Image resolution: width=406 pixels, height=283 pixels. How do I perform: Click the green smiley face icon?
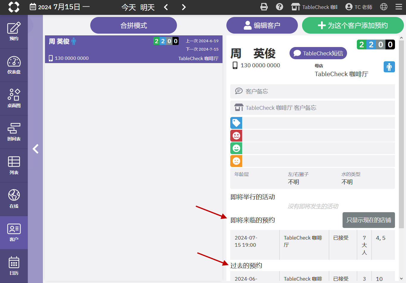(x=236, y=148)
